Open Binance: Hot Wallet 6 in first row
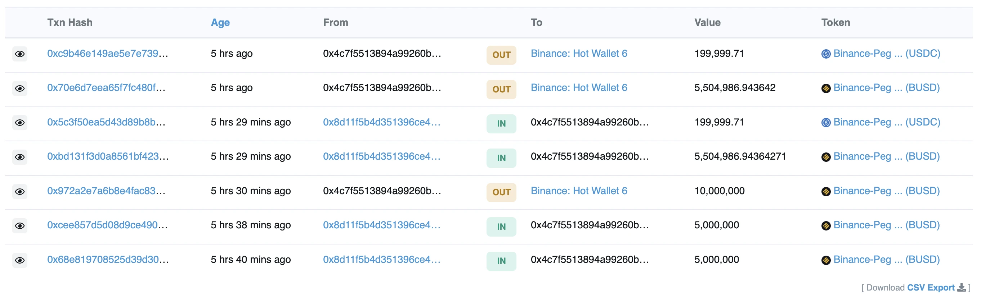Screen dimensions: 981x297 tap(579, 54)
